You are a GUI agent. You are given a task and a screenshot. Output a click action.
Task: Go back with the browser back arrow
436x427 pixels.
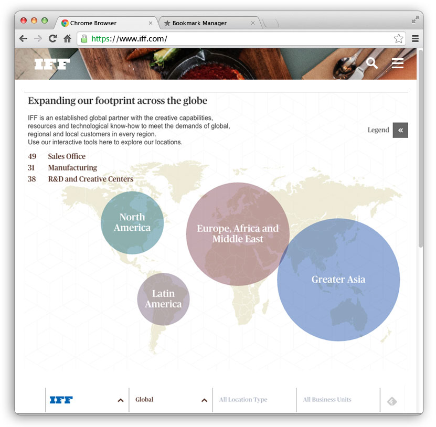click(24, 39)
